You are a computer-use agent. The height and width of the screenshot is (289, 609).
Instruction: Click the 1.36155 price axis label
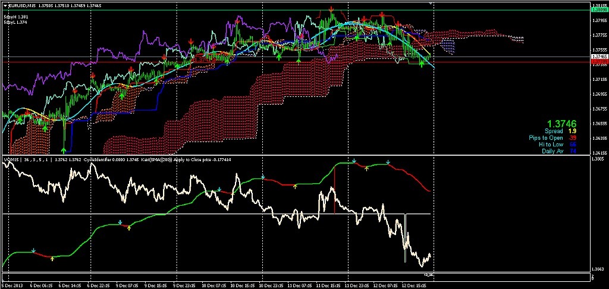click(x=599, y=153)
